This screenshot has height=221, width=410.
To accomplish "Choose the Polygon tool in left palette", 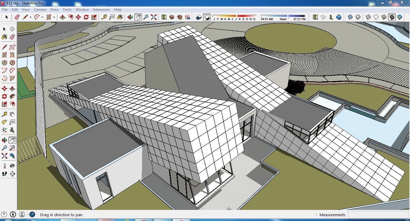I will [12, 63].
